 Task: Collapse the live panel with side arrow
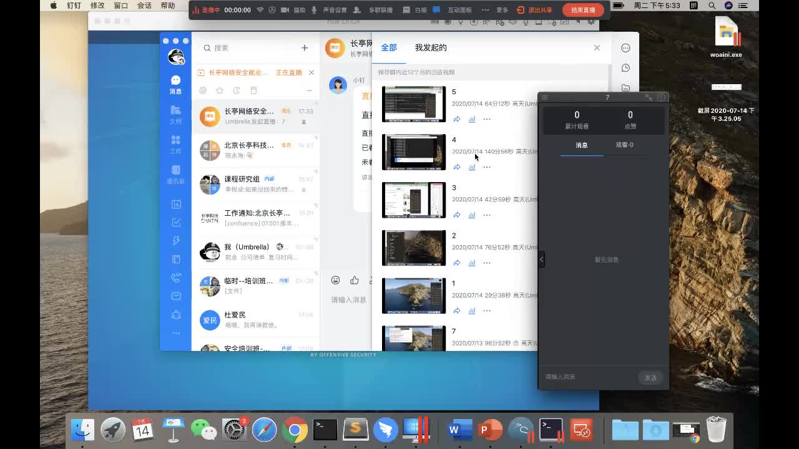click(541, 259)
